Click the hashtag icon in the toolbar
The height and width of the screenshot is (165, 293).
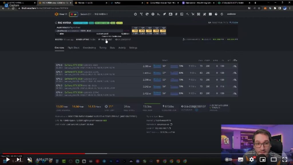tap(176, 14)
